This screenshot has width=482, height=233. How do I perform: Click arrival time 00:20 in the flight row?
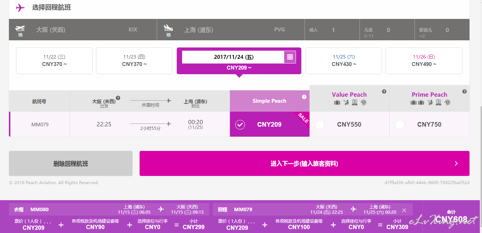coord(195,122)
